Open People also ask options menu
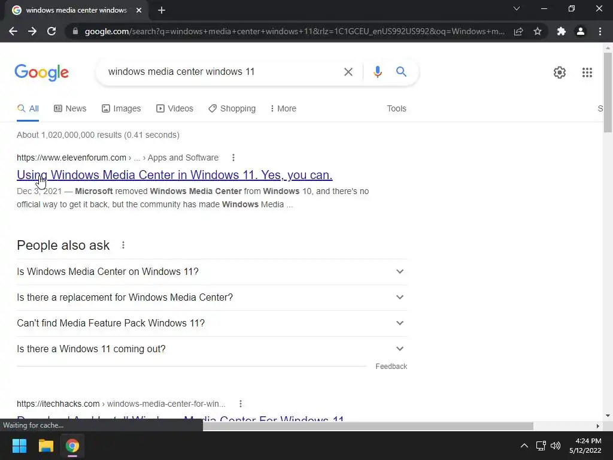 point(123,245)
